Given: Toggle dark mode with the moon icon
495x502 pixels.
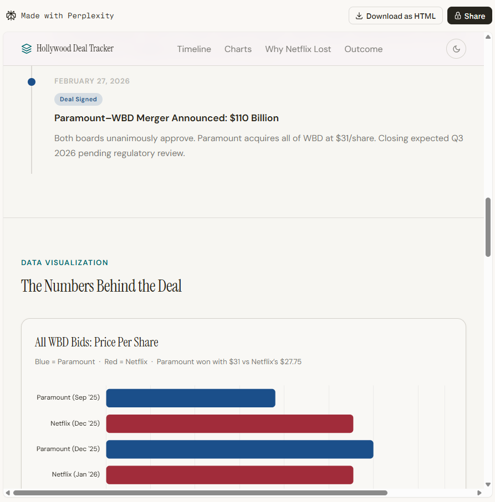Looking at the screenshot, I should [456, 49].
